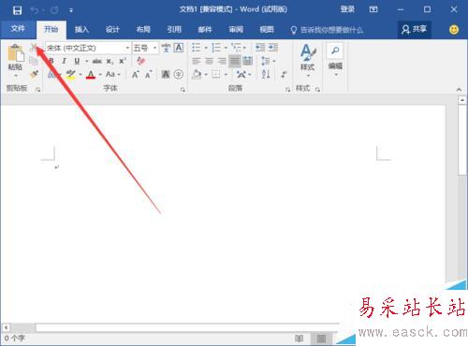Click the Redo icon in the title bar
468x346 pixels.
[54, 10]
